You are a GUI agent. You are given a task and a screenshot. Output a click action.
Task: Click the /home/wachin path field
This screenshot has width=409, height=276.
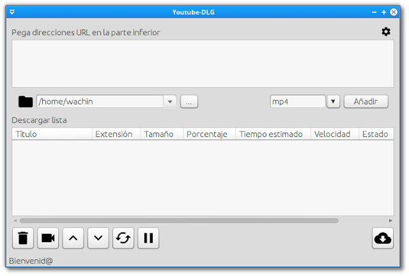tap(100, 102)
